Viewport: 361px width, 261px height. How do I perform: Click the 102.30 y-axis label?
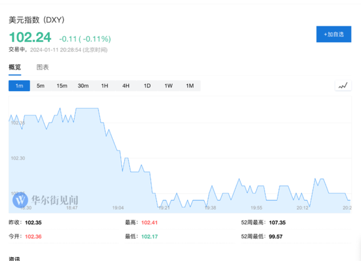tap(18, 158)
